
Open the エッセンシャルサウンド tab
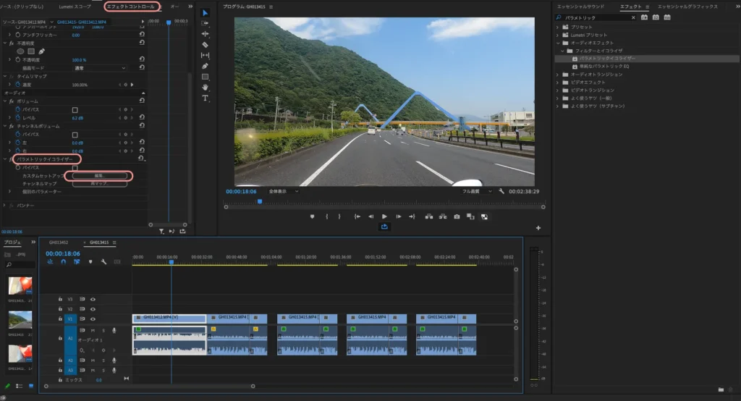point(580,7)
